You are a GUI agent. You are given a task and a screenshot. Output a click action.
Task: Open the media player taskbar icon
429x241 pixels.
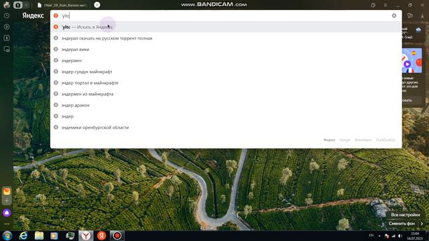tap(54, 236)
